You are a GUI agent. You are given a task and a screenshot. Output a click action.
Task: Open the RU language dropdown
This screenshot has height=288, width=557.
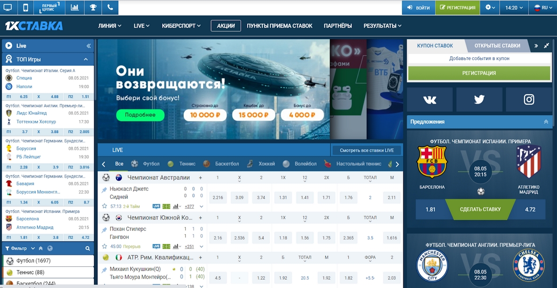pyautogui.click(x=542, y=8)
